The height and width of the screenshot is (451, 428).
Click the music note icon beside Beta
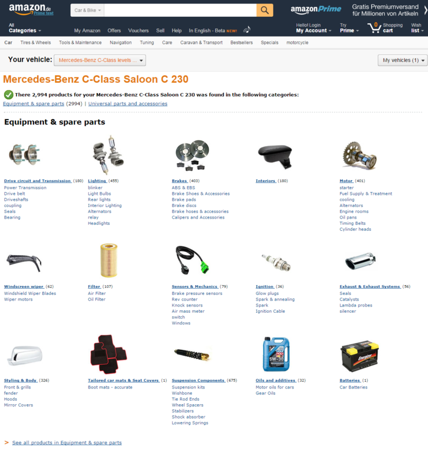(x=247, y=29)
